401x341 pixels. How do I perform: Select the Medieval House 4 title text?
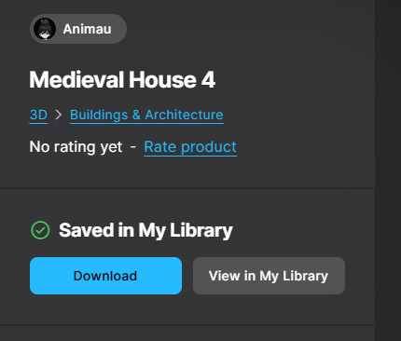[122, 80]
